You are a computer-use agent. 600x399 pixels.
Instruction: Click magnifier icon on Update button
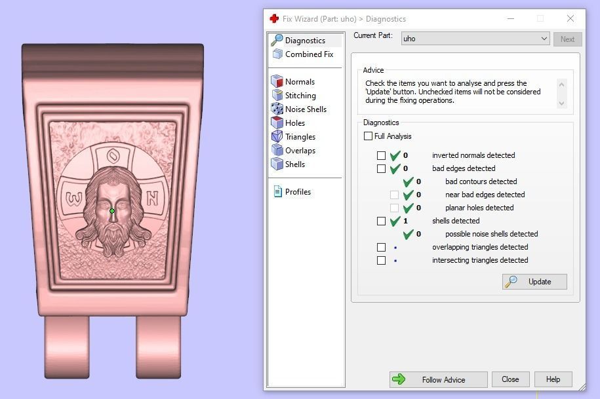coord(511,282)
